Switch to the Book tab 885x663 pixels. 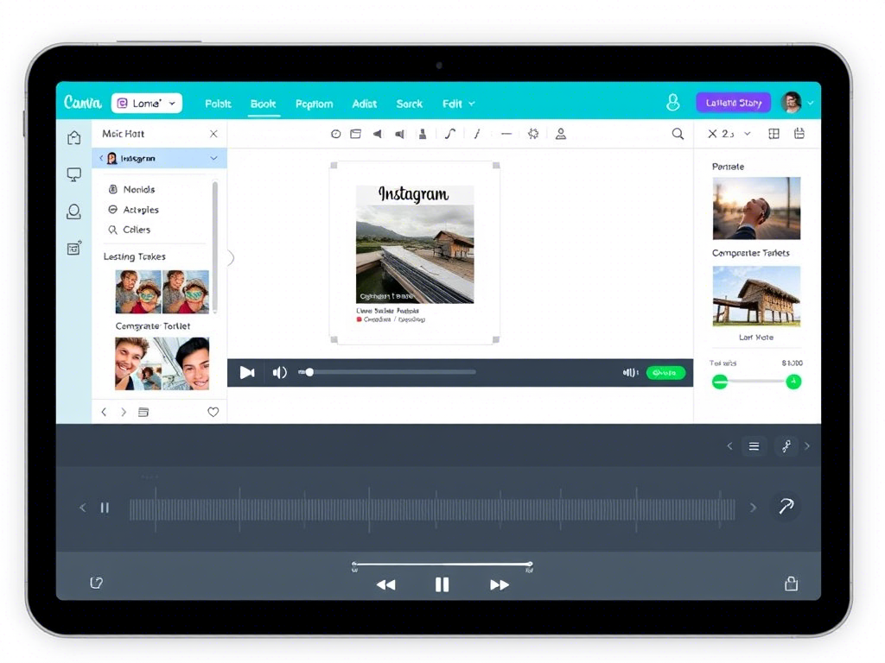coord(263,104)
